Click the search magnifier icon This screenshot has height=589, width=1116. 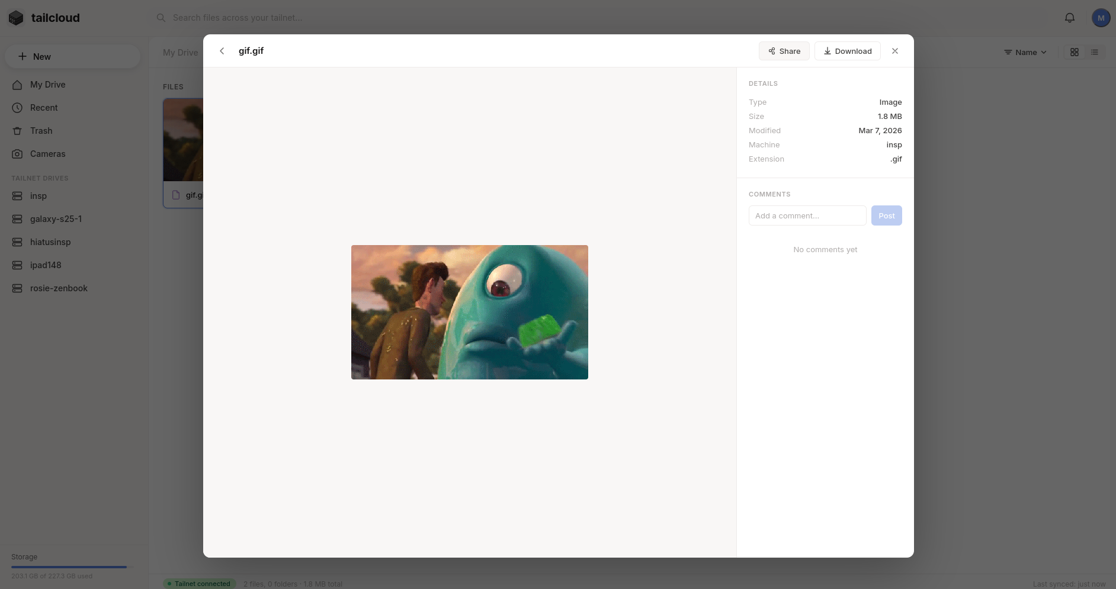click(x=161, y=18)
